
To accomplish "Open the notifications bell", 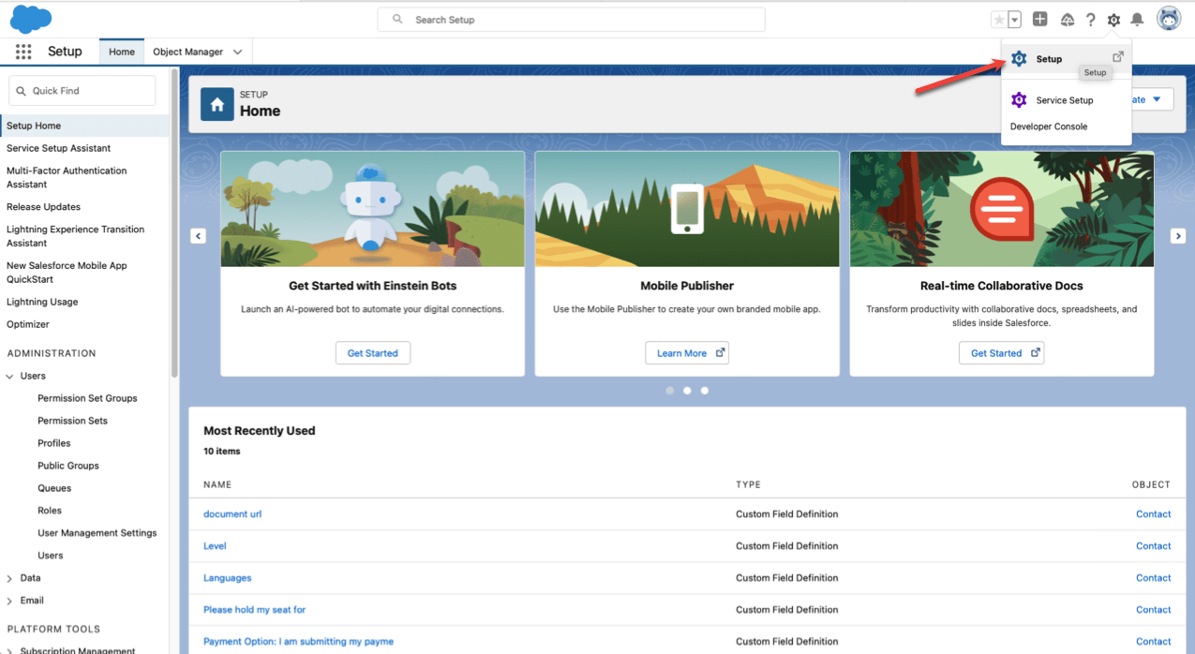I will point(1137,20).
